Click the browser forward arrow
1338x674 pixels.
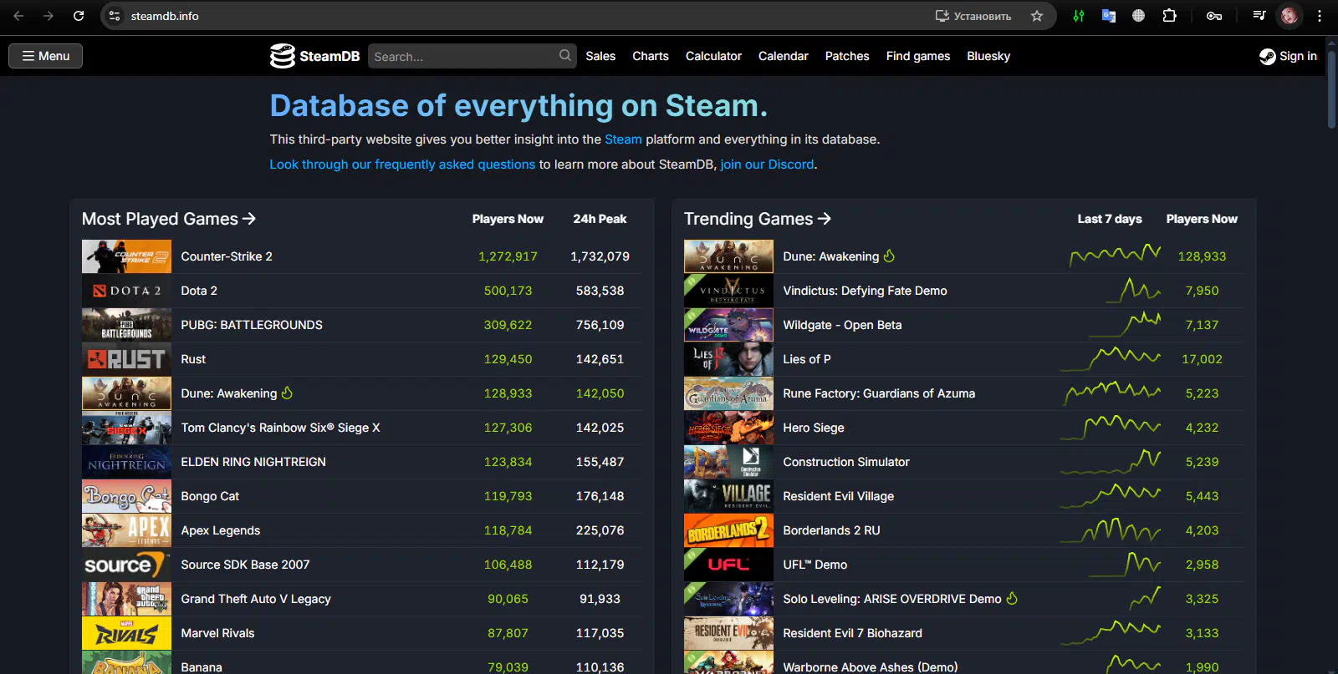click(x=49, y=16)
